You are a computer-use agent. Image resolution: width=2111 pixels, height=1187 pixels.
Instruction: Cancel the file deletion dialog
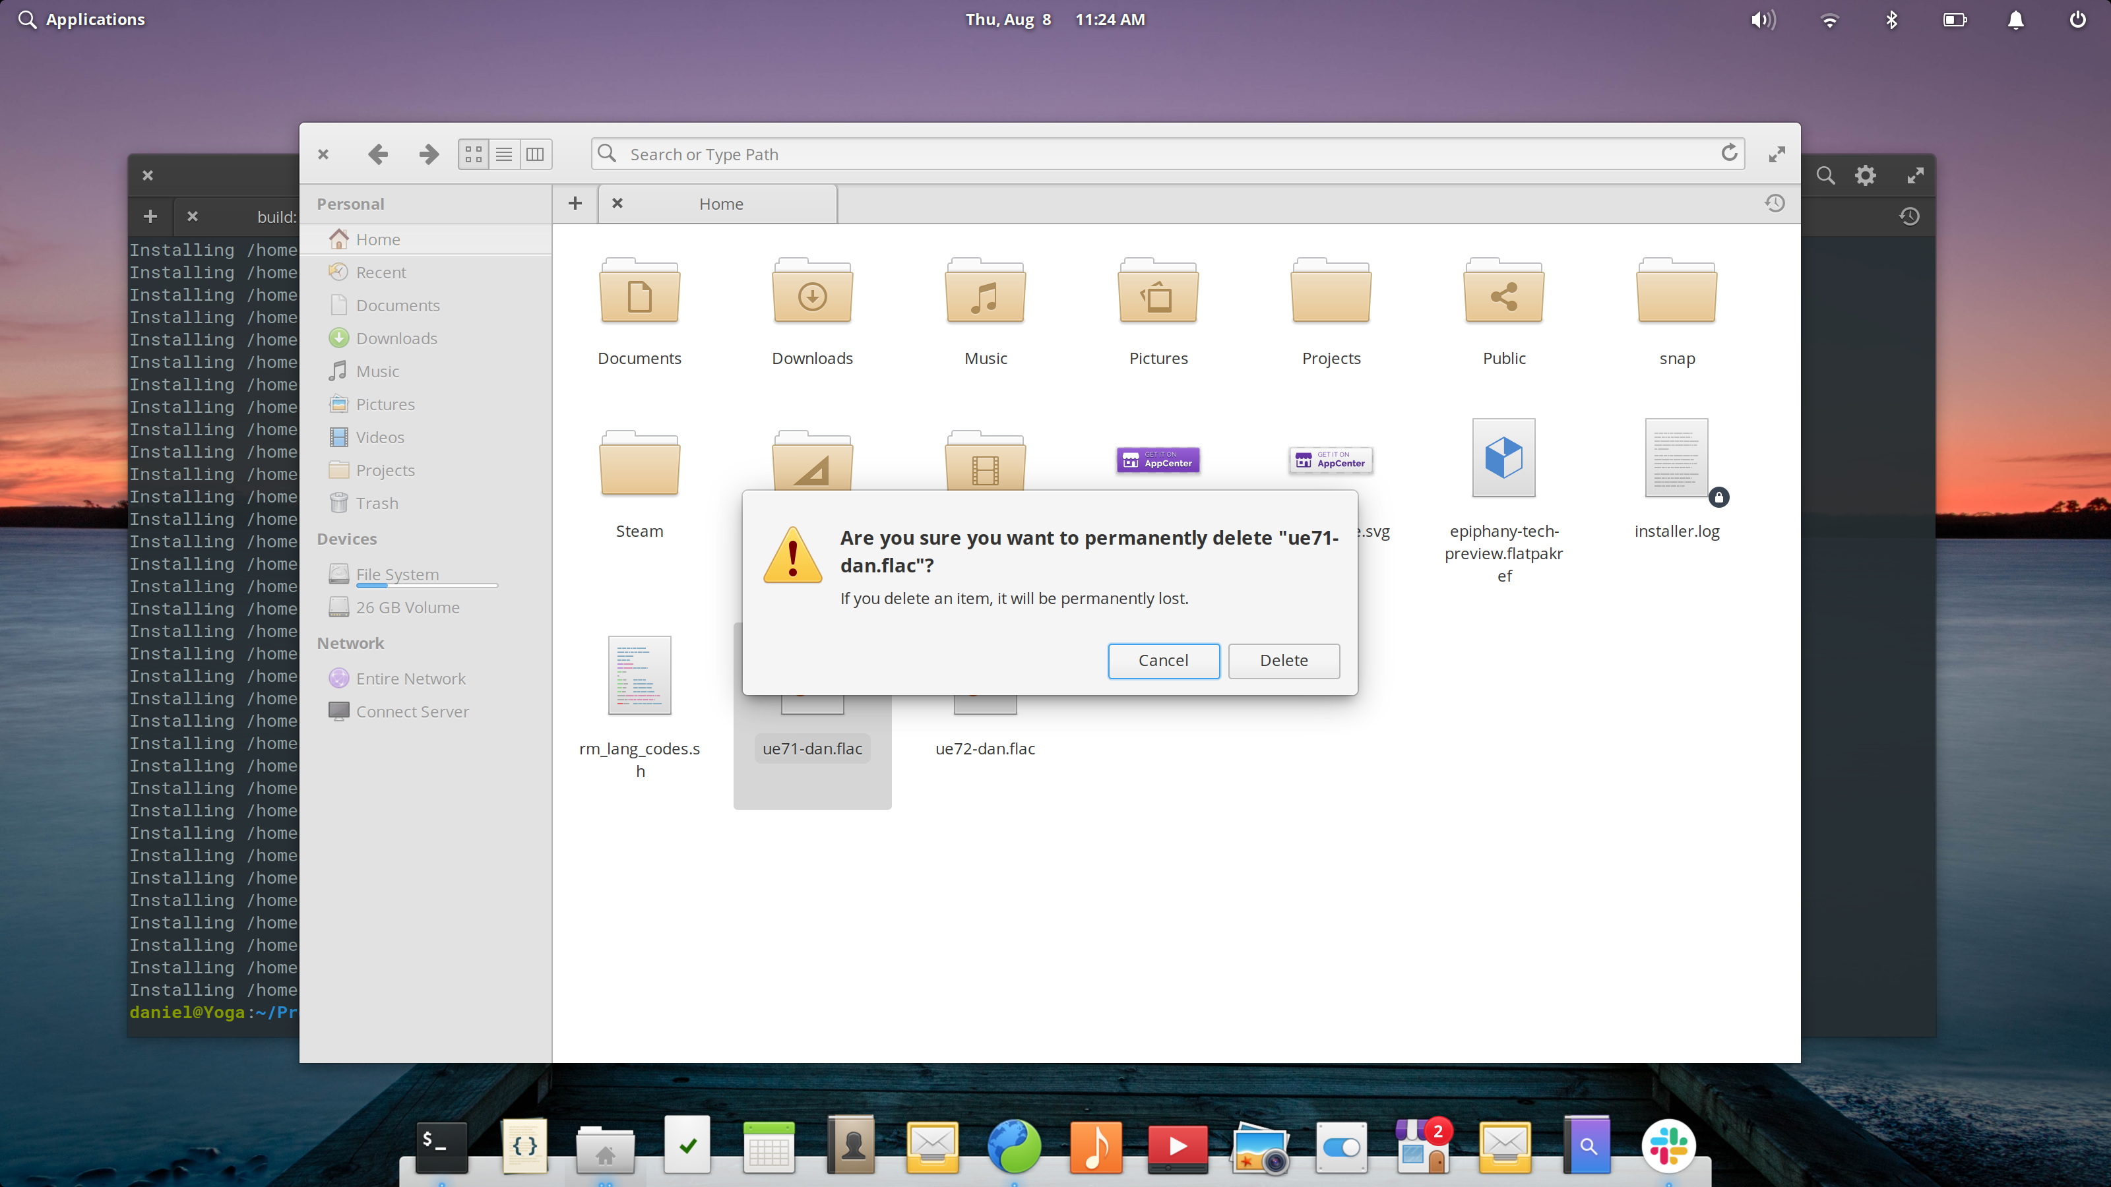[1163, 660]
